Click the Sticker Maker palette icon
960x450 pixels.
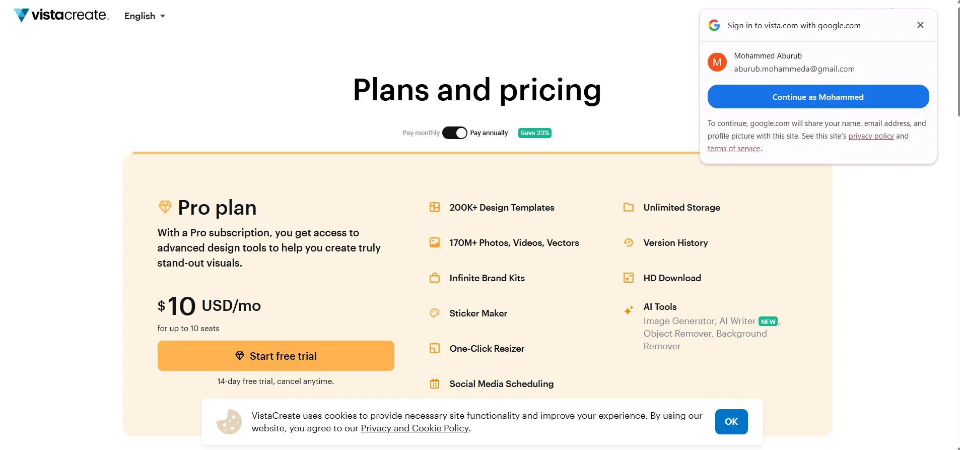point(435,313)
